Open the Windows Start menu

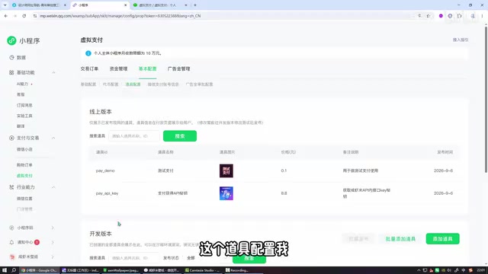(5, 270)
